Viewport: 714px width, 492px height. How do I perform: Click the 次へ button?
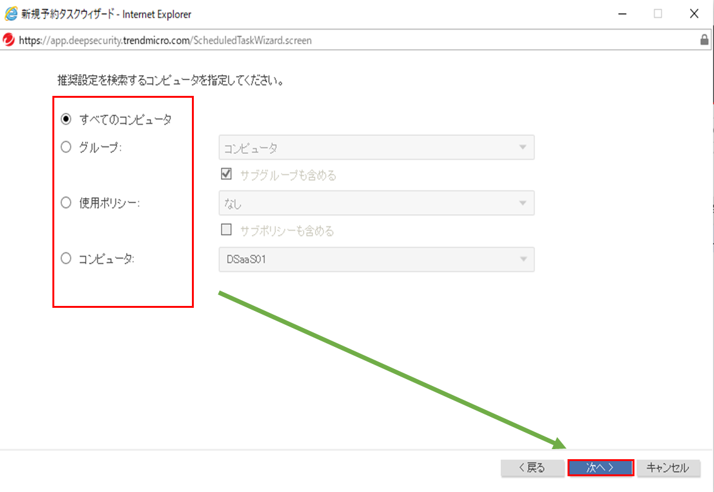(600, 468)
